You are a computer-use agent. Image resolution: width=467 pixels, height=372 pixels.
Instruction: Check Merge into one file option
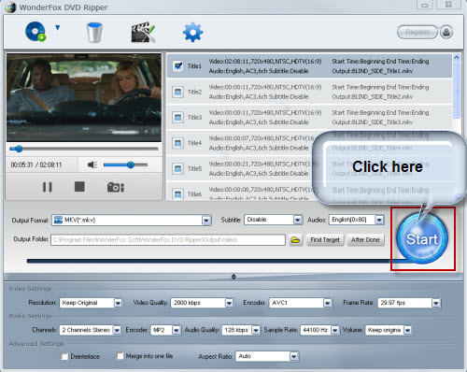pos(120,356)
